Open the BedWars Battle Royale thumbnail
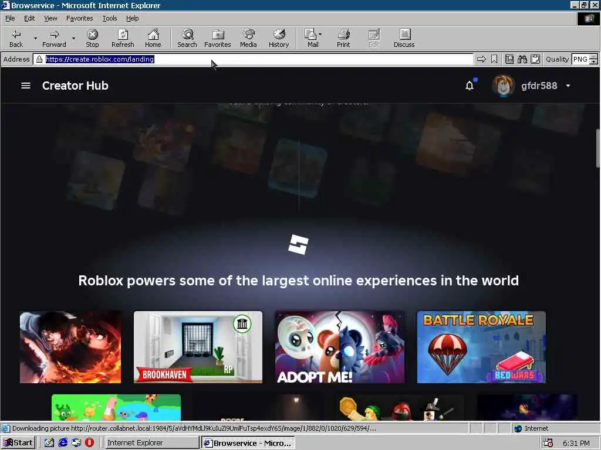601x450 pixels. point(481,347)
